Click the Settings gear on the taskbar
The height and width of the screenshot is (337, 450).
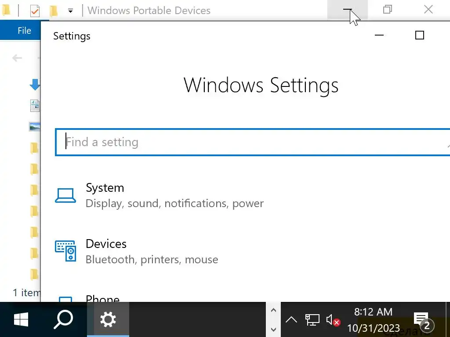click(108, 319)
